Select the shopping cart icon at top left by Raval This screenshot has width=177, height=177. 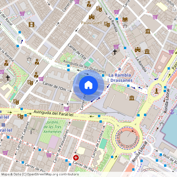(22, 13)
